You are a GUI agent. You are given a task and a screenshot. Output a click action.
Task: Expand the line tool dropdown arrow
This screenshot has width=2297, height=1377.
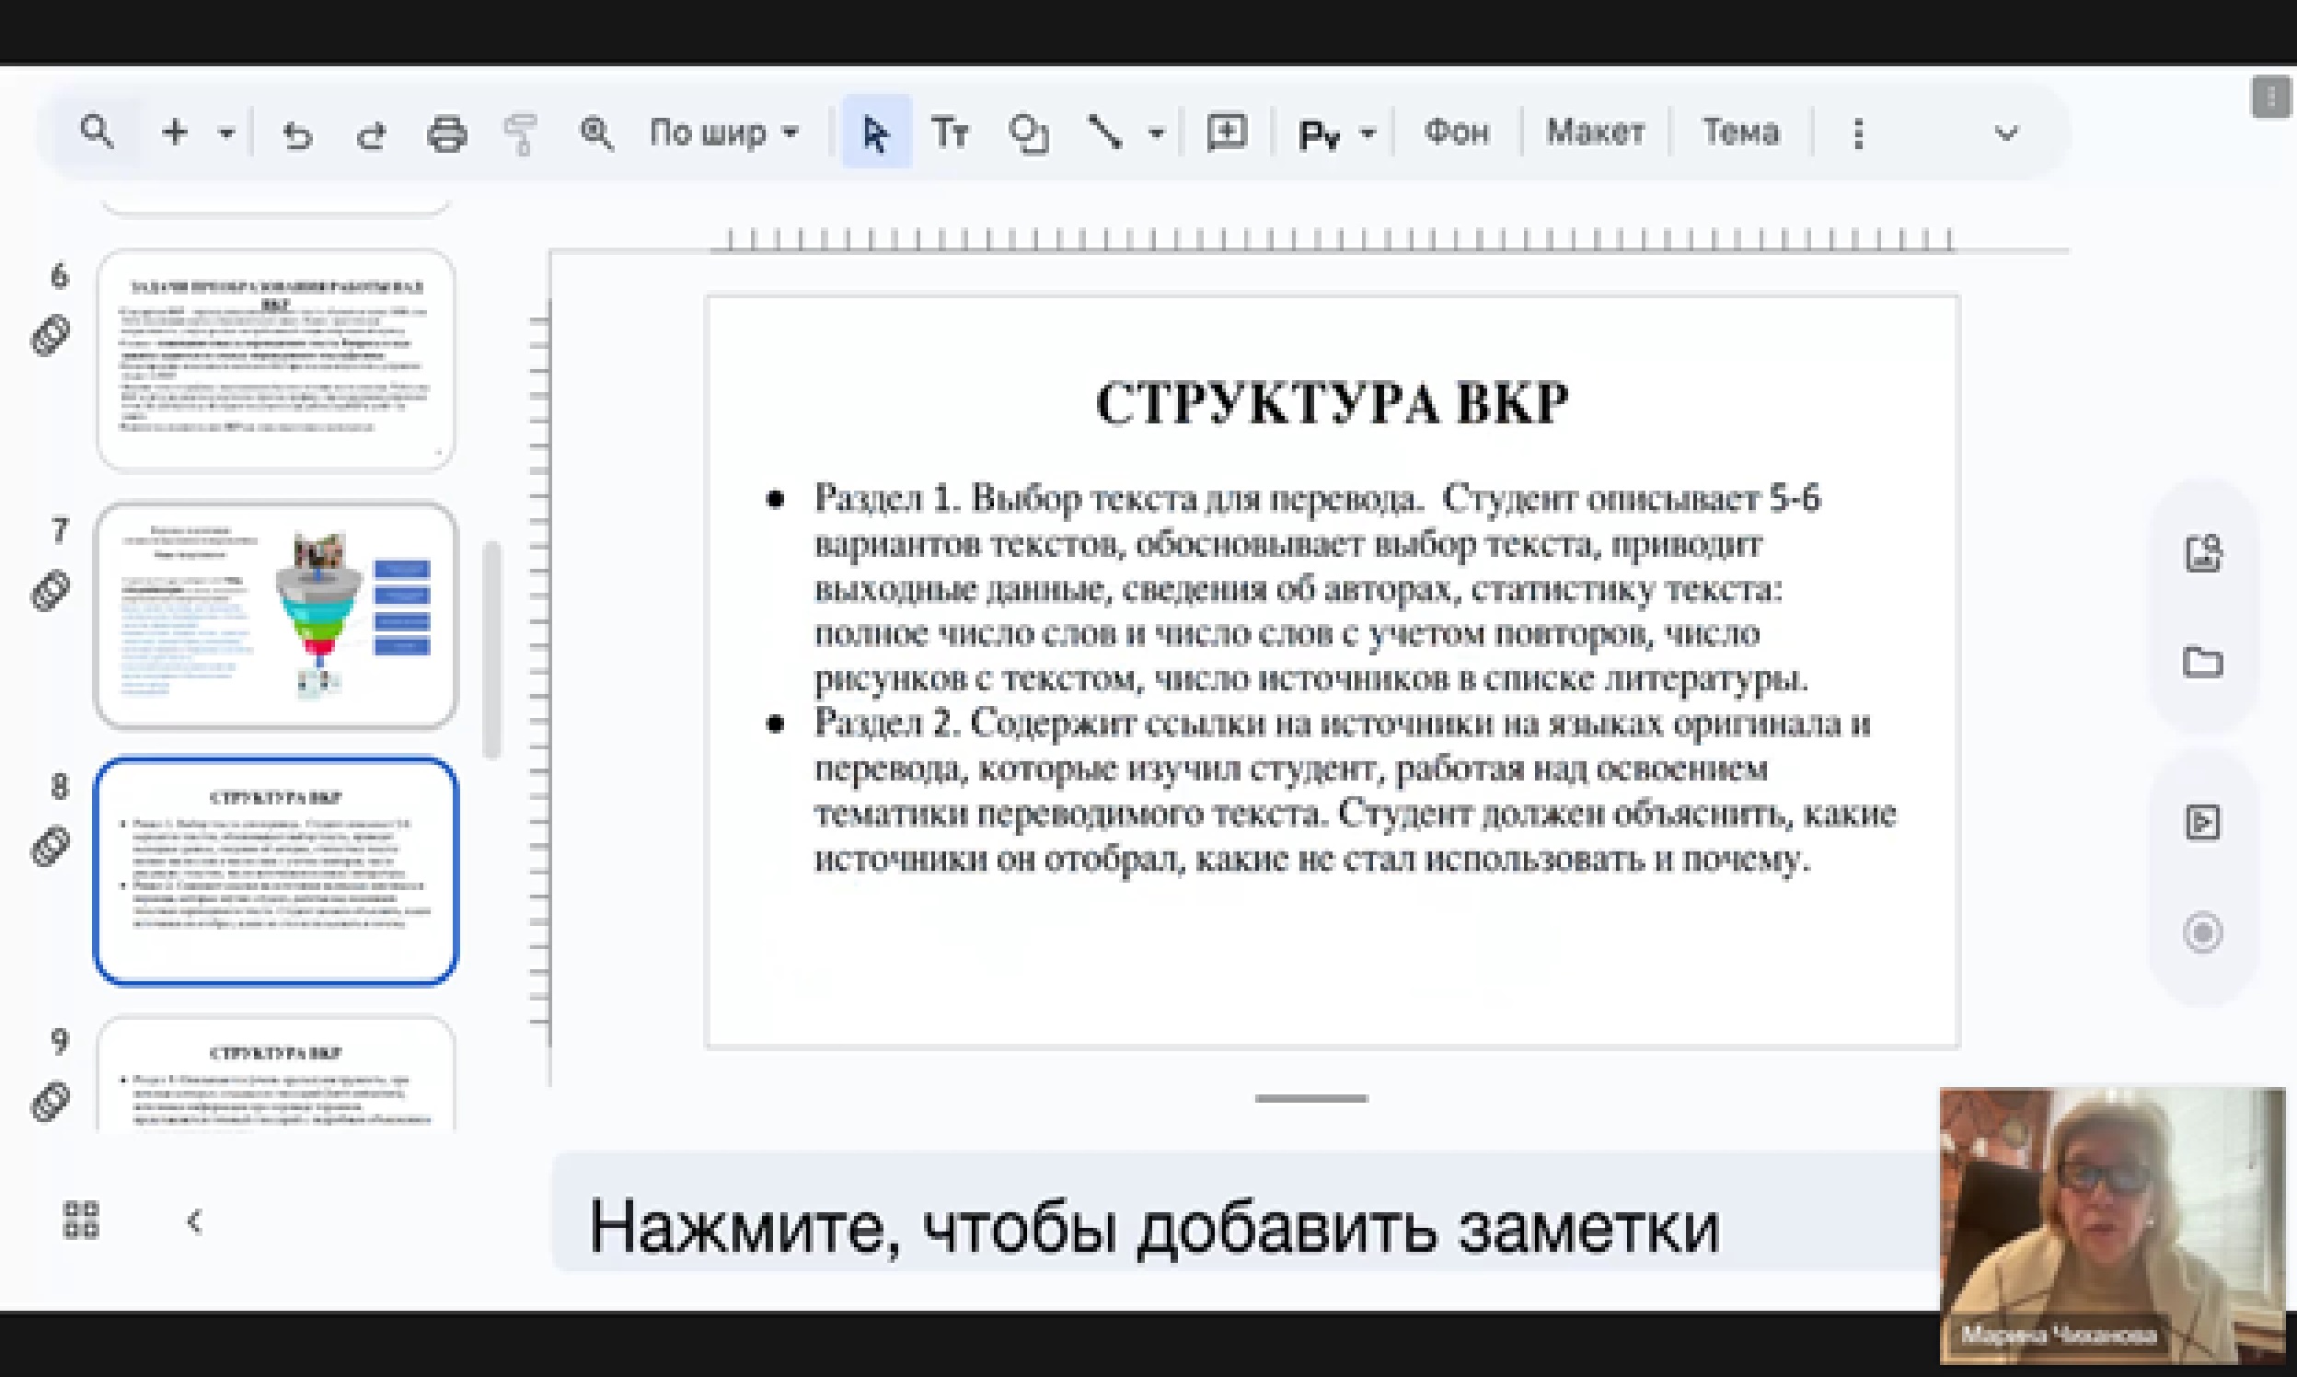click(x=1156, y=133)
